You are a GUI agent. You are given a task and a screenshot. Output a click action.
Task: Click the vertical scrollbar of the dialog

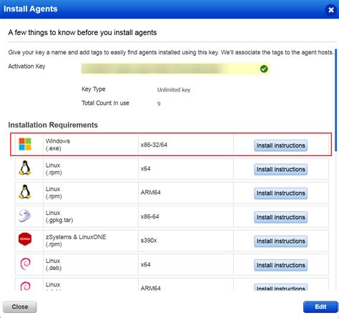pos(336,100)
